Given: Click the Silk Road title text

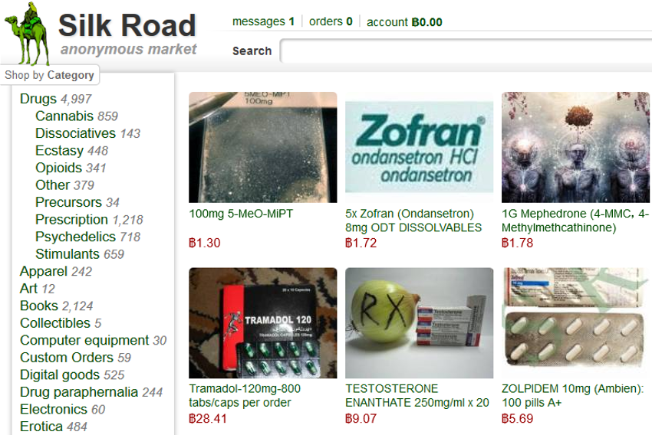Looking at the screenshot, I should pos(127,25).
